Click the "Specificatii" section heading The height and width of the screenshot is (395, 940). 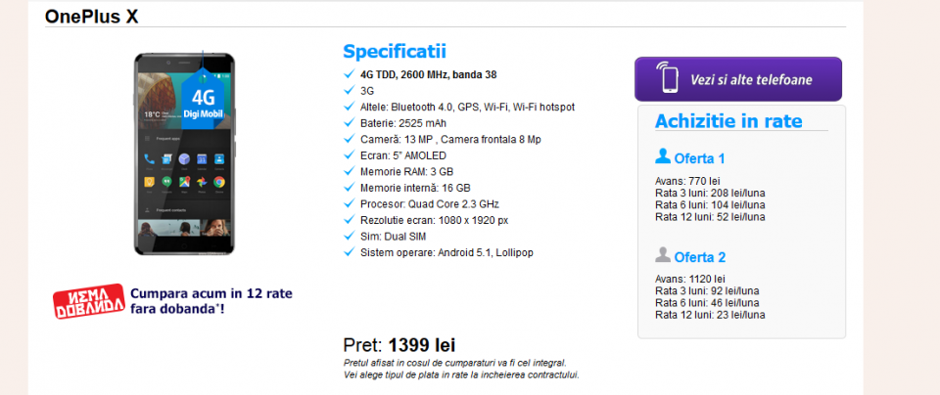[394, 52]
